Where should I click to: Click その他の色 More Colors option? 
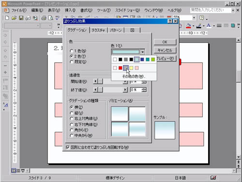point(134,76)
